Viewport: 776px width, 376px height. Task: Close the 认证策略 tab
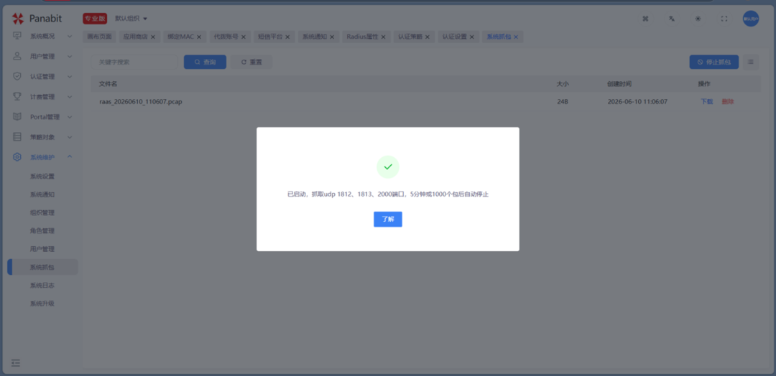427,37
